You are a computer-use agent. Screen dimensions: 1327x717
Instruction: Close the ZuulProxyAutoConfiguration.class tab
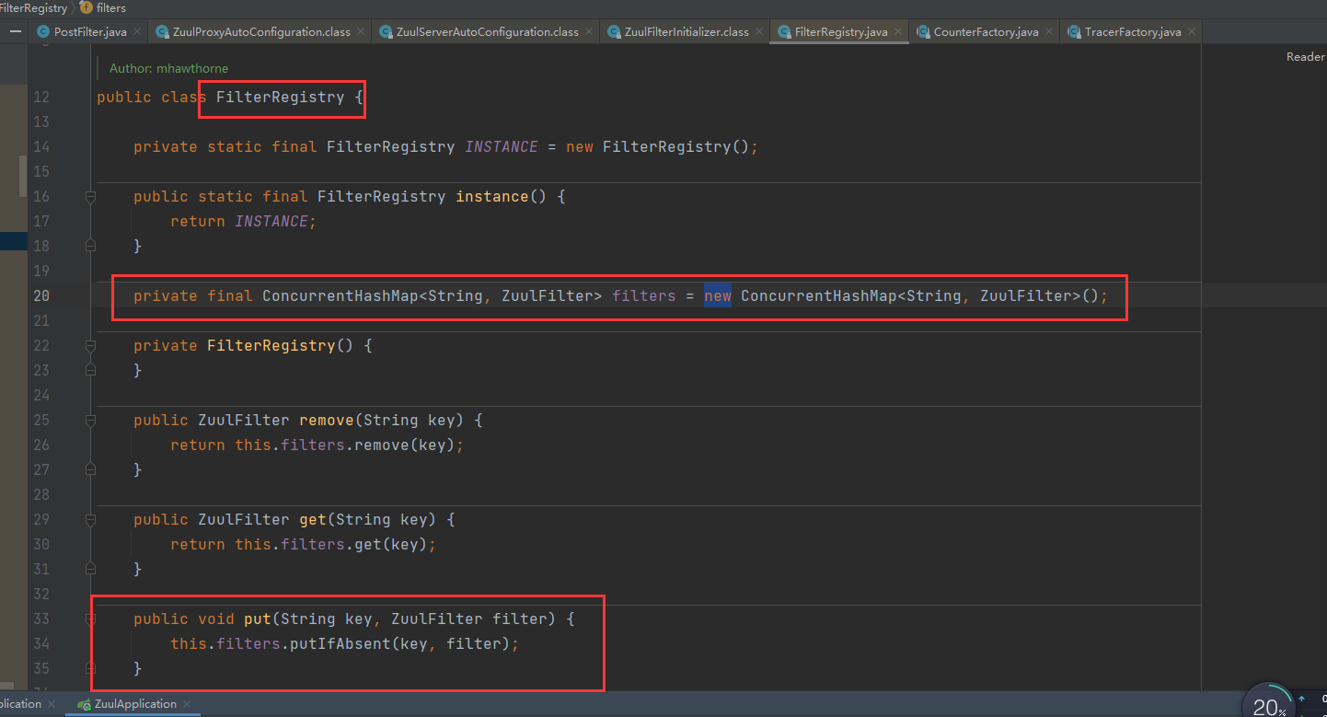(x=361, y=31)
